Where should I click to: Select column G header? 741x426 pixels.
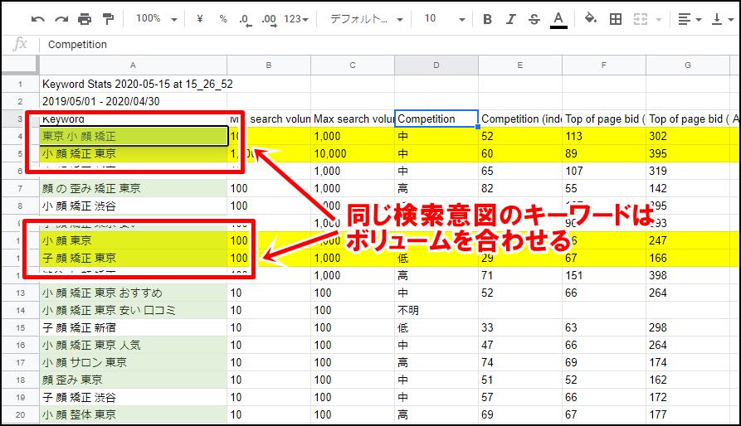[x=688, y=65]
